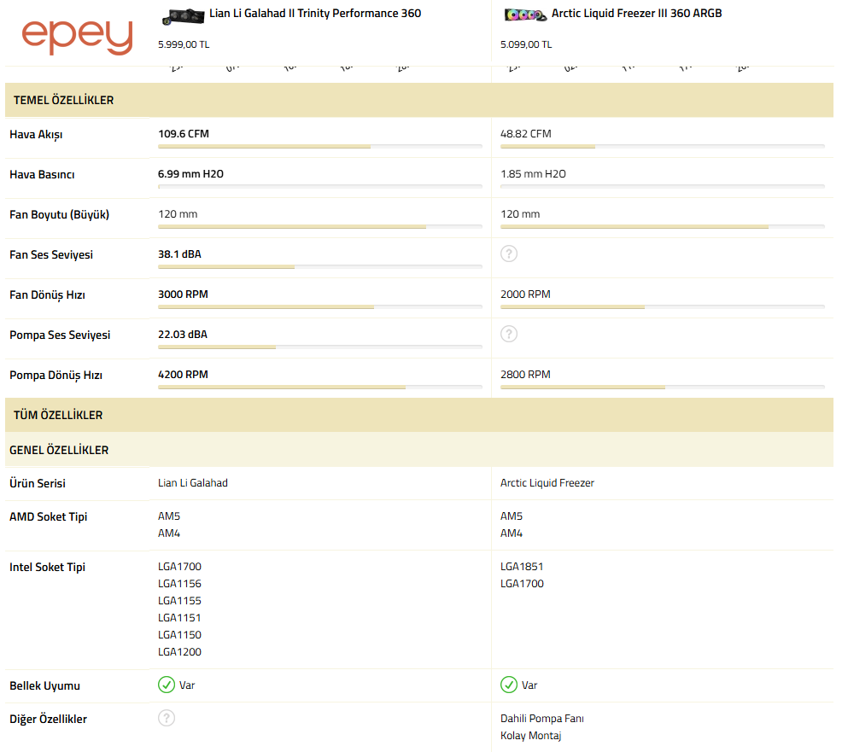Viewport: 842px width, 752px height.
Task: Click the Fan Boyutu (Büyük) label
Action: click(59, 215)
